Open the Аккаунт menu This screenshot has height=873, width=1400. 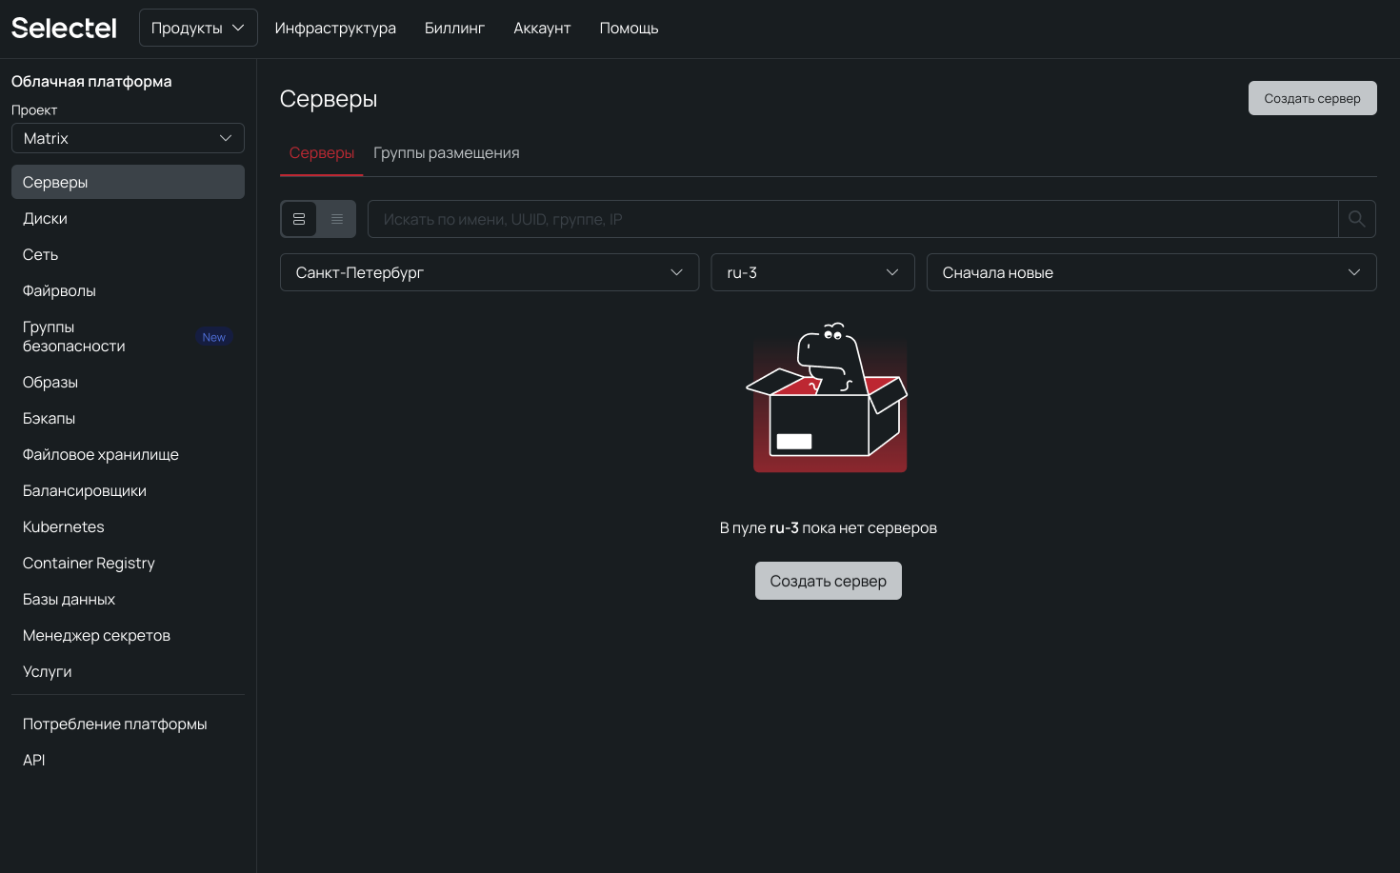542,28
